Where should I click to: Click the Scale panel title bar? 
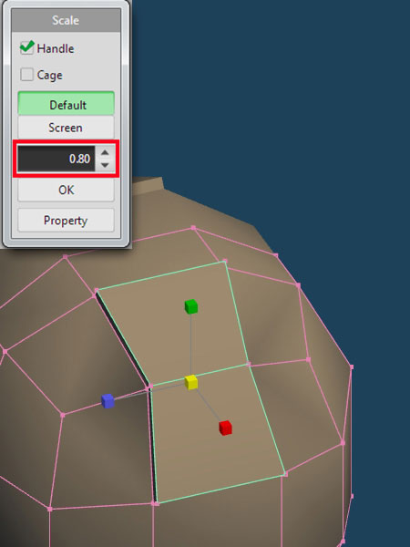[x=66, y=20]
